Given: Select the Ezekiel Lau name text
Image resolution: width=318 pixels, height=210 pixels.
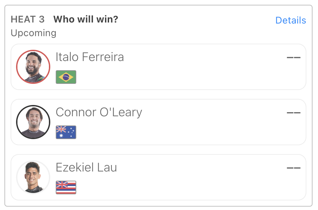Looking at the screenshot, I should pyautogui.click(x=86, y=167).
